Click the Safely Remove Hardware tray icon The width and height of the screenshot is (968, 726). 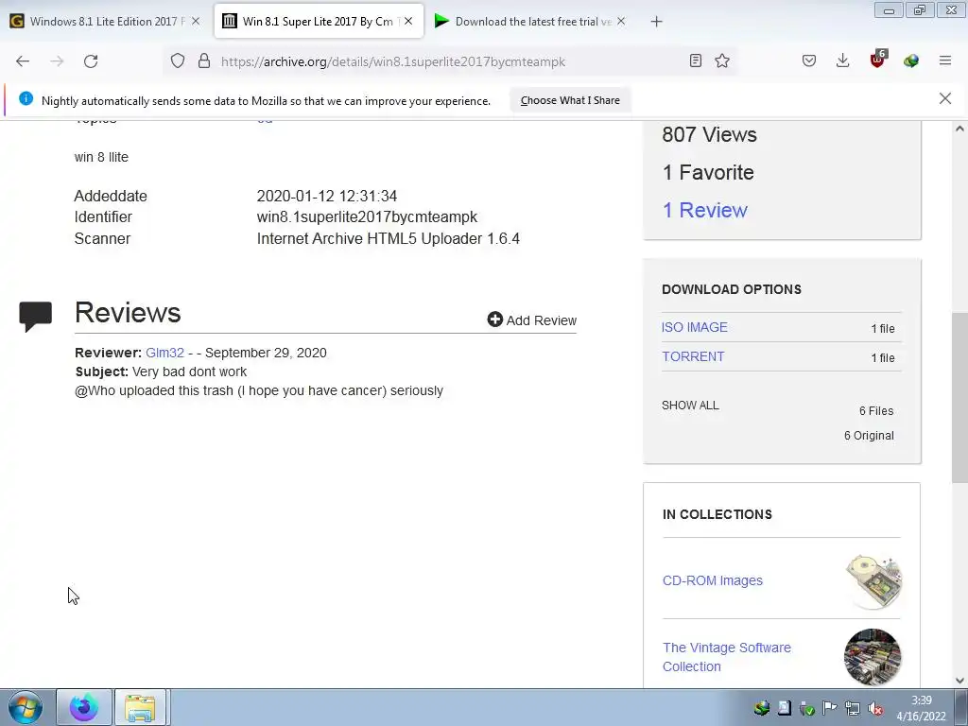[807, 709]
